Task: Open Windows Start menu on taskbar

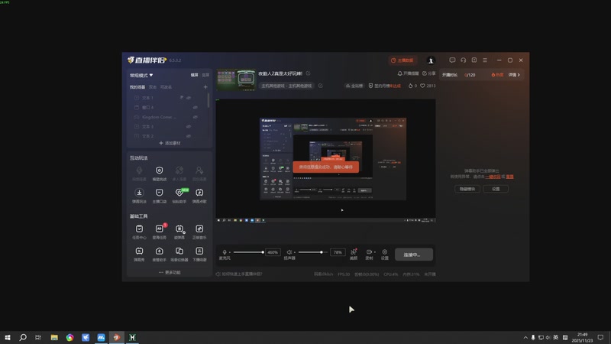Action: [8, 337]
